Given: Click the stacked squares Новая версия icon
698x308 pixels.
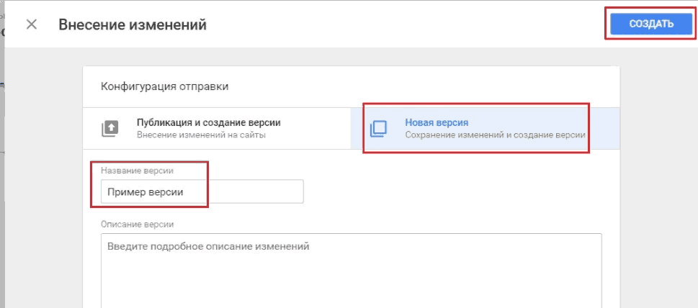Looking at the screenshot, I should coord(378,128).
